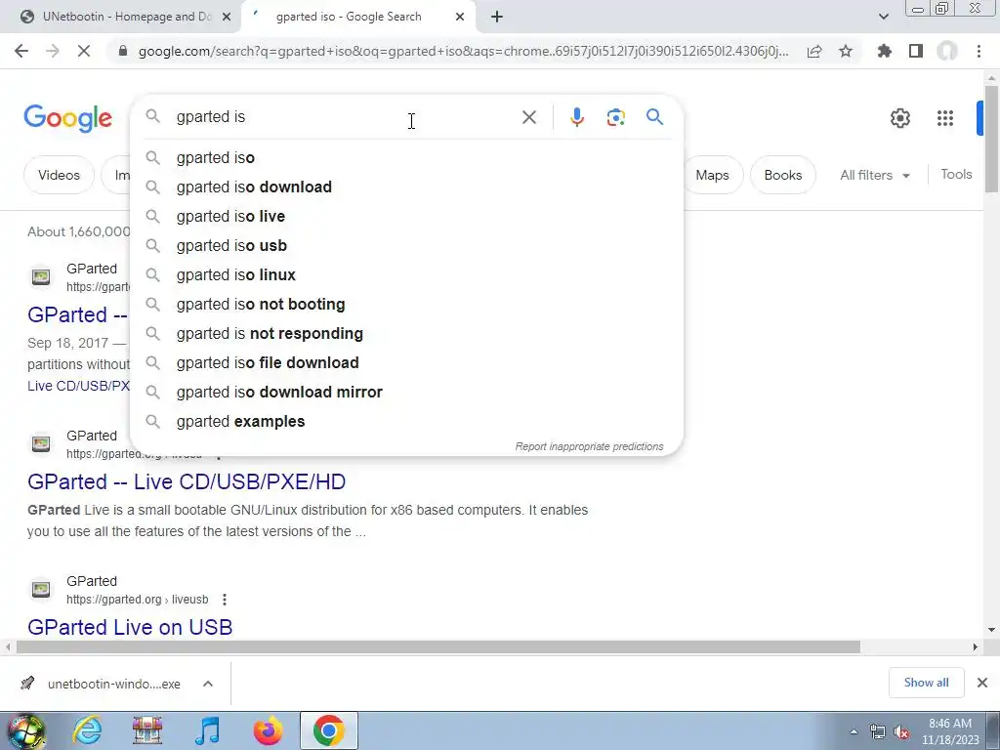Open unetbootin download item options chevron
The image size is (1000, 750).
pyautogui.click(x=208, y=684)
